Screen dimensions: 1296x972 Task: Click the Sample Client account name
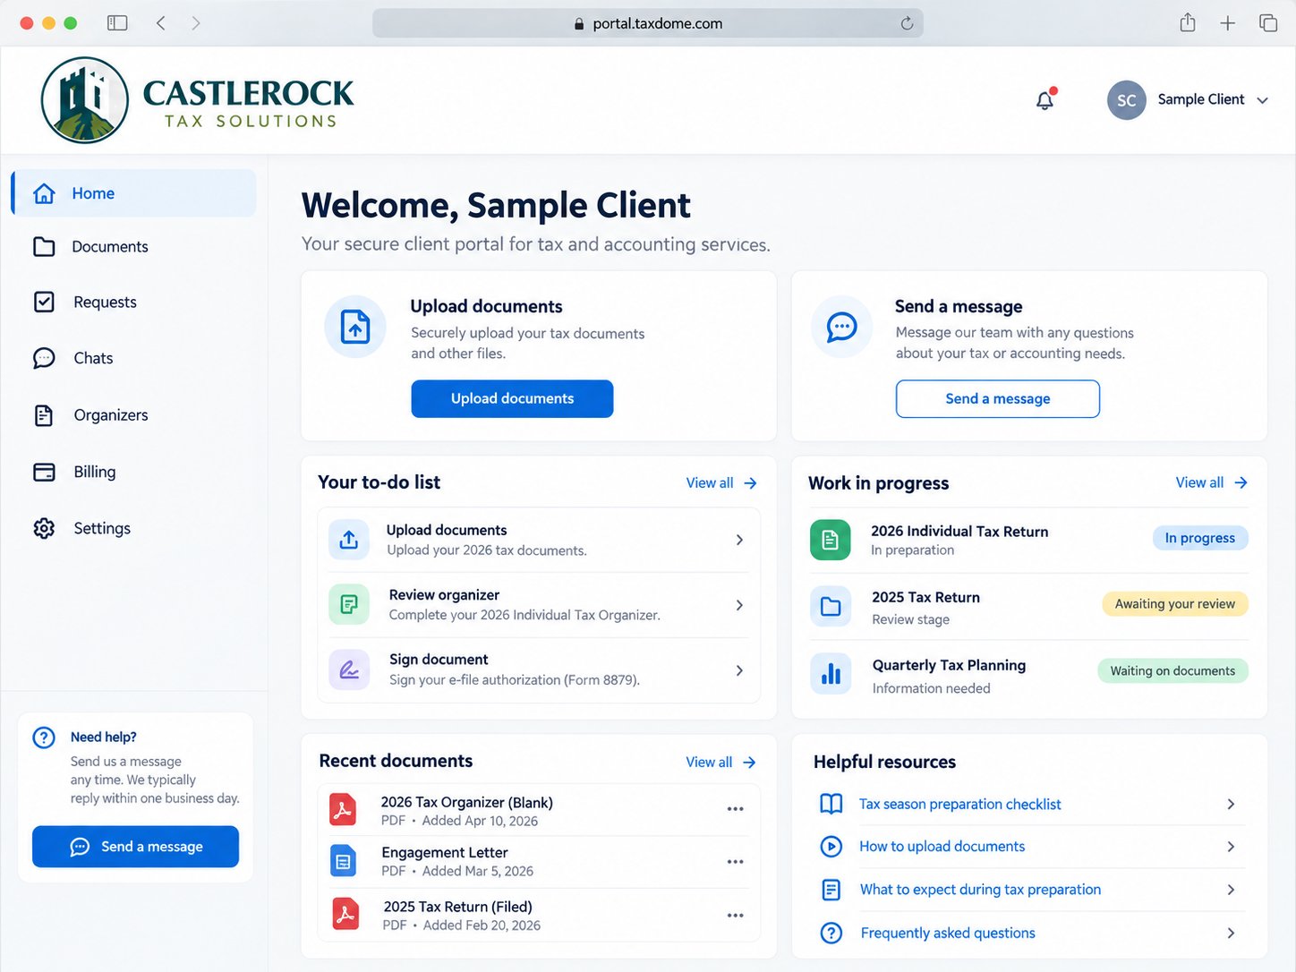[x=1200, y=99]
